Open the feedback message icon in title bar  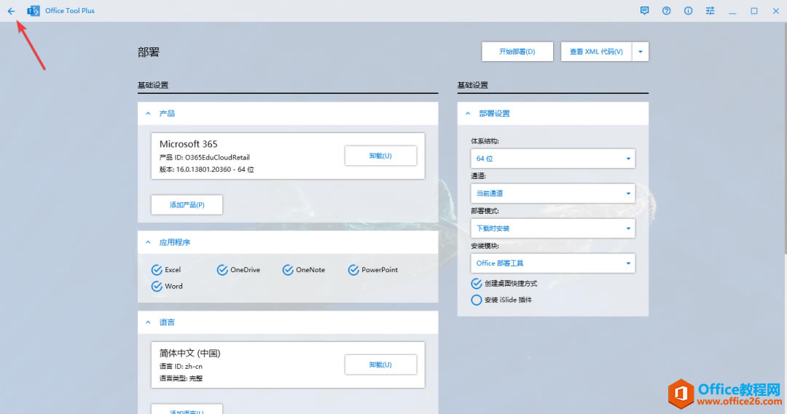click(644, 10)
